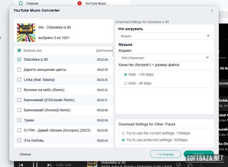228x167 pixels.
Task: Check the Туман track checkbox
Action: coord(19,120)
